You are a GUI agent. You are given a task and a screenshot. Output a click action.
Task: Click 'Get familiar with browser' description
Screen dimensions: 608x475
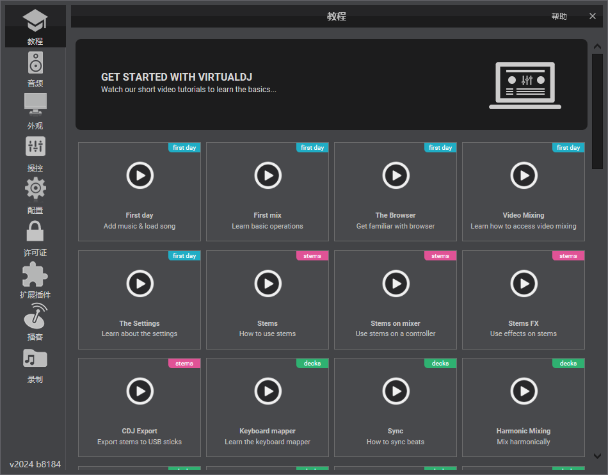point(396,226)
